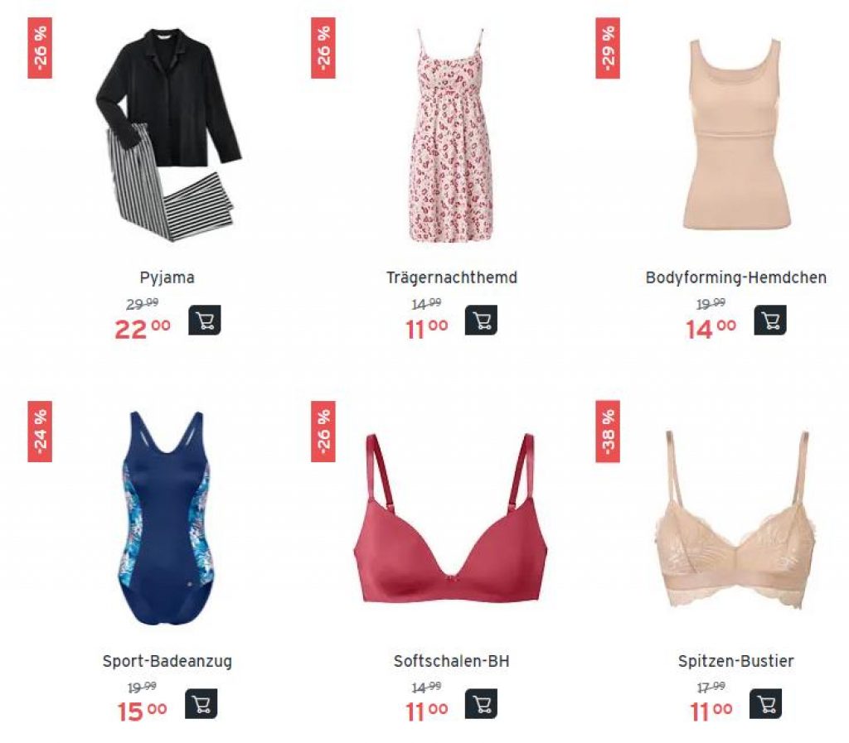Open the Spitzen-Bustier product link
Viewport: 849px width, 743px height.
[x=736, y=661]
